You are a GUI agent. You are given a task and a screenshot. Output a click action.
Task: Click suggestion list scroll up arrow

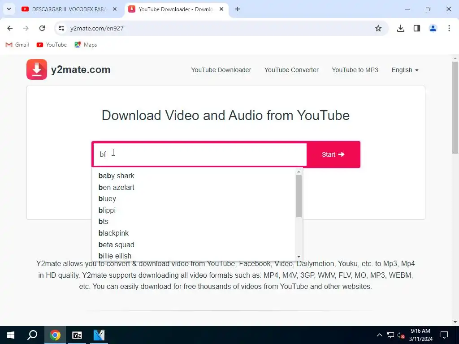point(299,172)
